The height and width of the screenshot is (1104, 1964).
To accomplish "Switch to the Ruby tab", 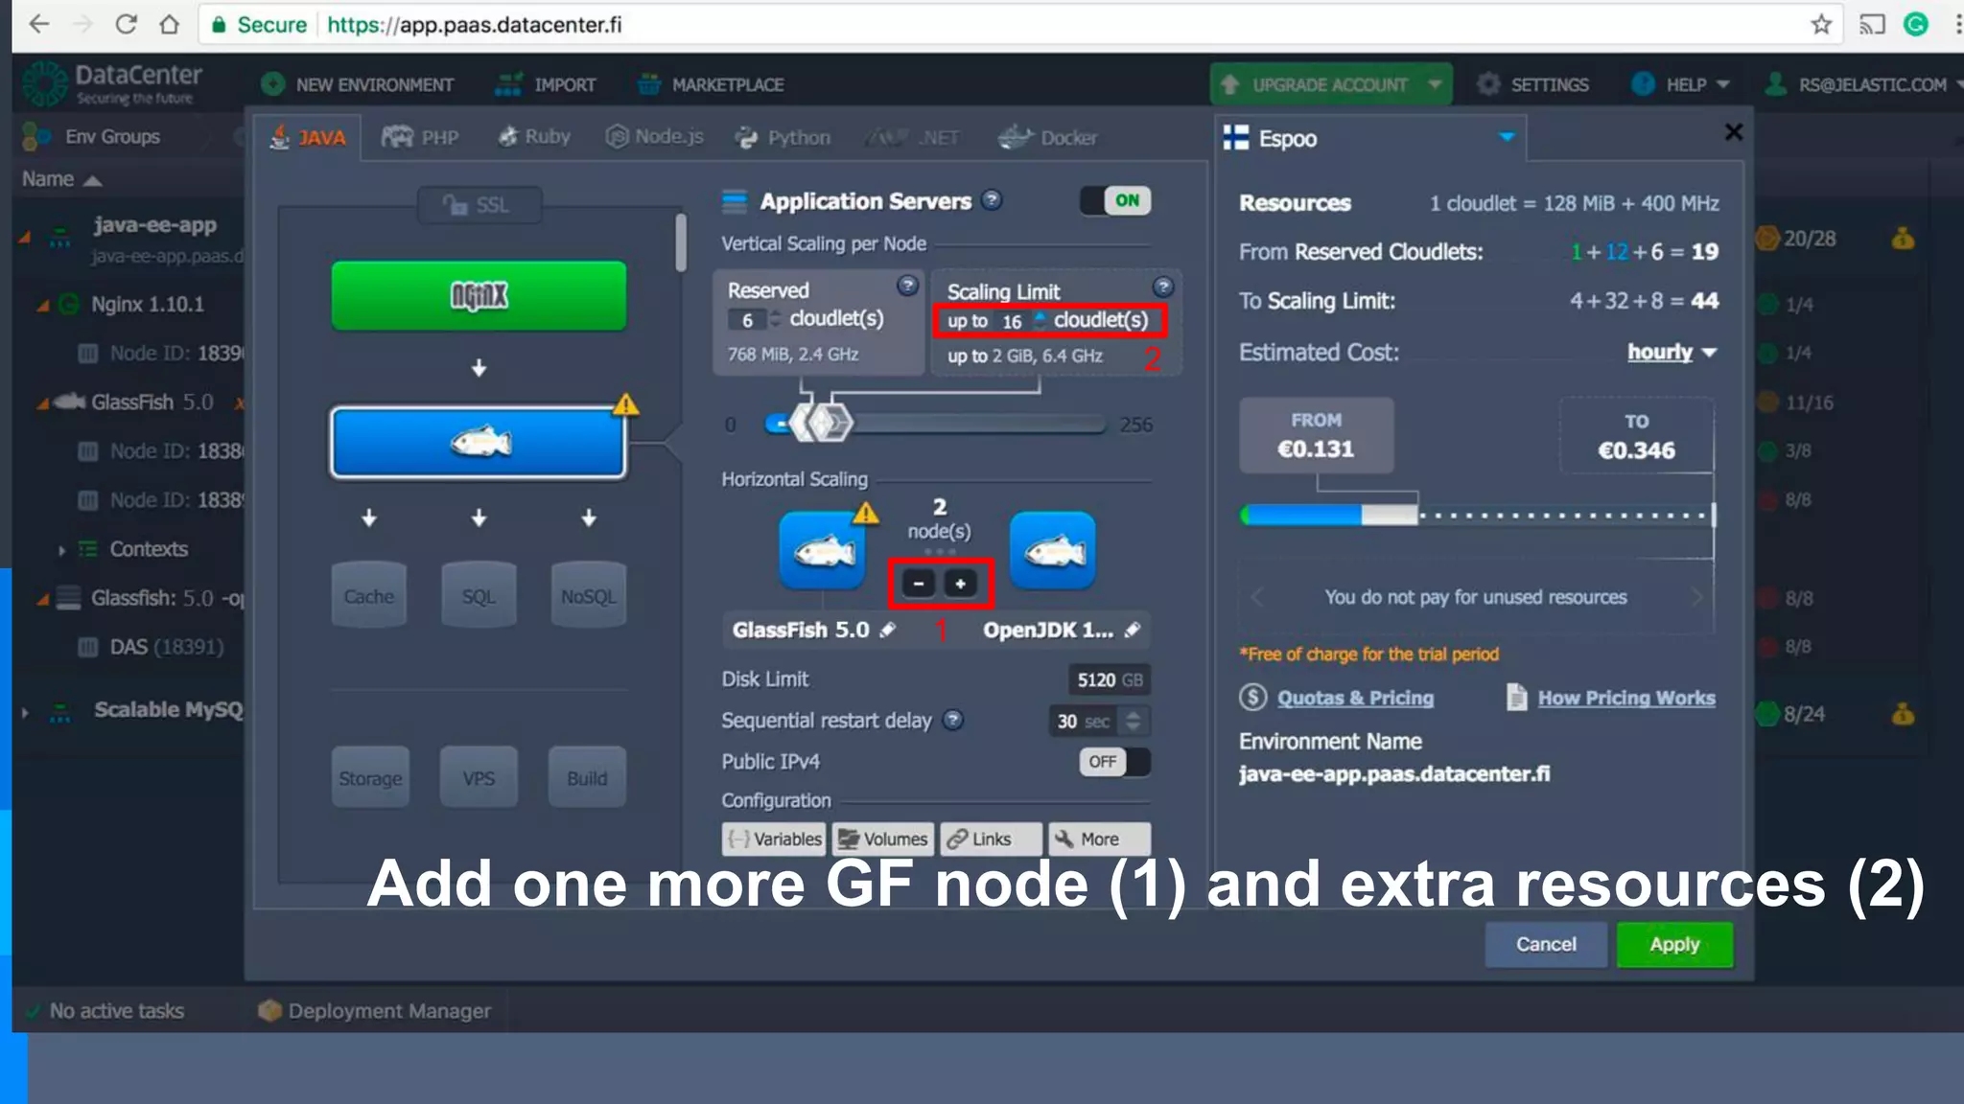I will (x=534, y=137).
